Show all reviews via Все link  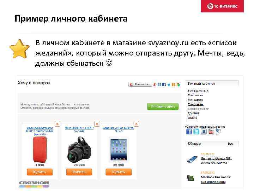pos(230,144)
